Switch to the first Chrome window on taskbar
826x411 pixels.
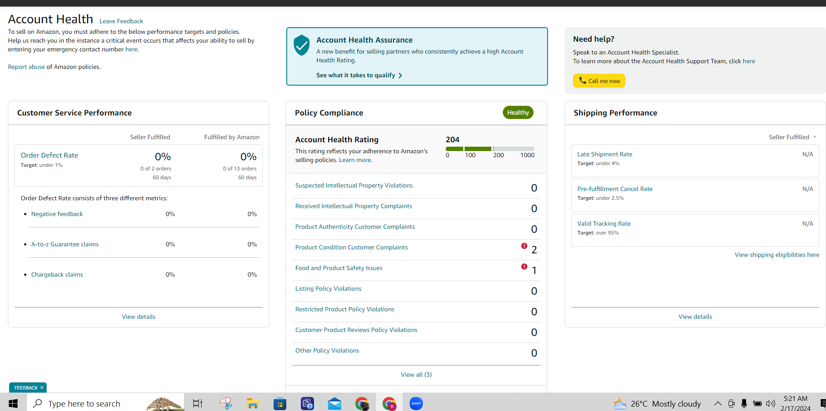[x=362, y=403]
